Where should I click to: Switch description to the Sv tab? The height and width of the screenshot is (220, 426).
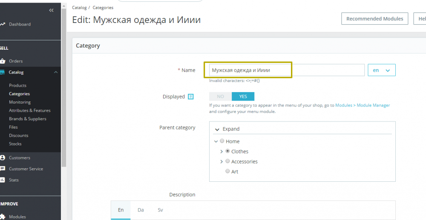[x=160, y=210]
